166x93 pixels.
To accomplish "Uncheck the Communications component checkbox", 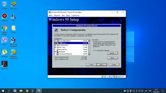I will [x=55, y=45].
